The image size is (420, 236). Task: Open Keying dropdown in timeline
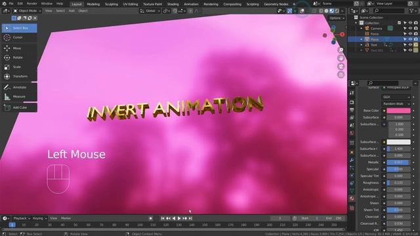coord(39,218)
